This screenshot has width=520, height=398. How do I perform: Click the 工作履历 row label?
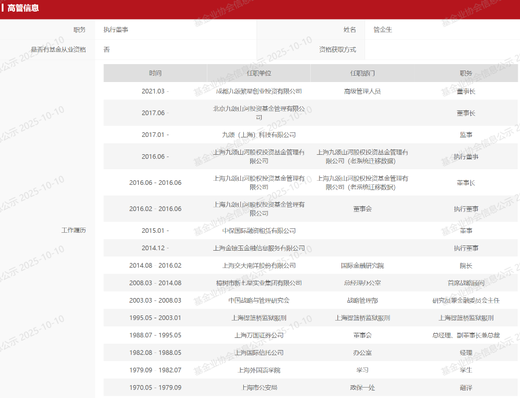coord(73,230)
